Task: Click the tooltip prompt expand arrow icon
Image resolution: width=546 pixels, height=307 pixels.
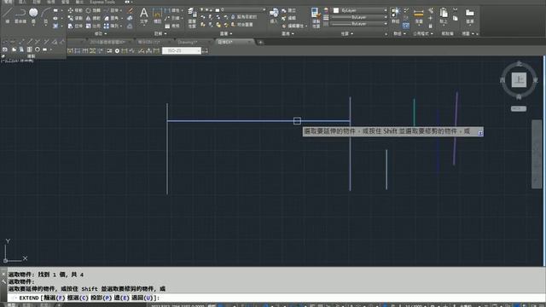Action: (x=480, y=133)
